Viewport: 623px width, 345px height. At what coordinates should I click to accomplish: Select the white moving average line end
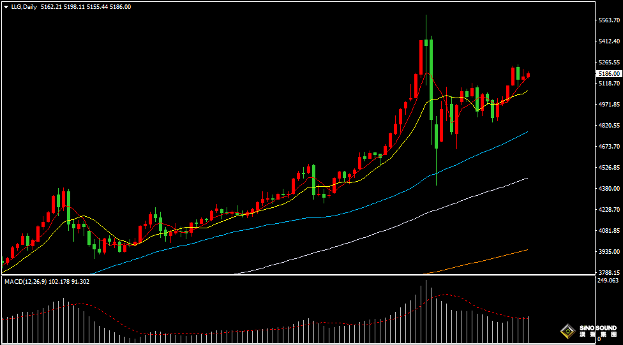[527, 179]
